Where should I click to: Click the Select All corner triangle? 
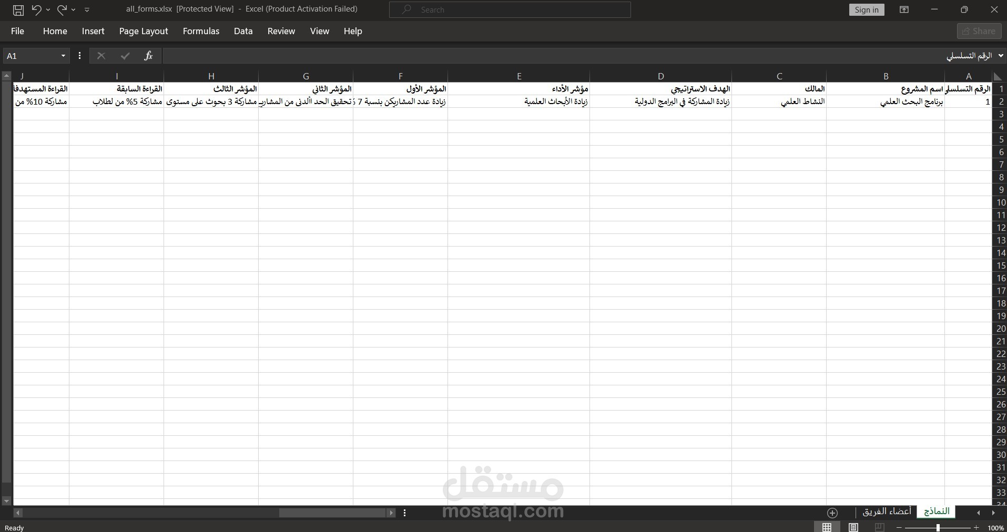[998, 77]
